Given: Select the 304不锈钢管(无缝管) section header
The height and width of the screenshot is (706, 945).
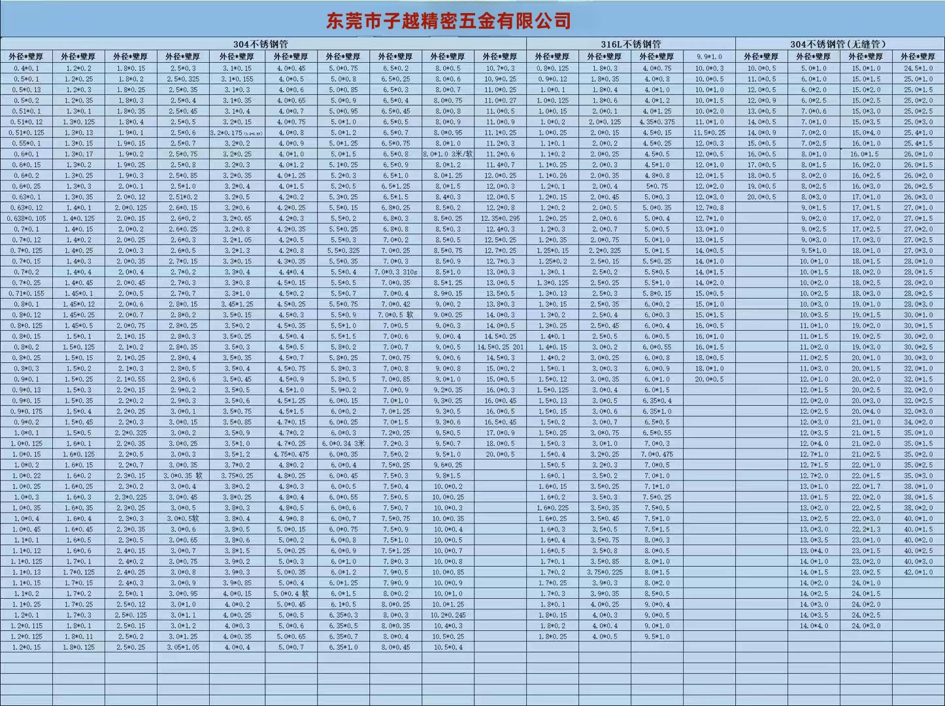Looking at the screenshot, I should click(839, 44).
